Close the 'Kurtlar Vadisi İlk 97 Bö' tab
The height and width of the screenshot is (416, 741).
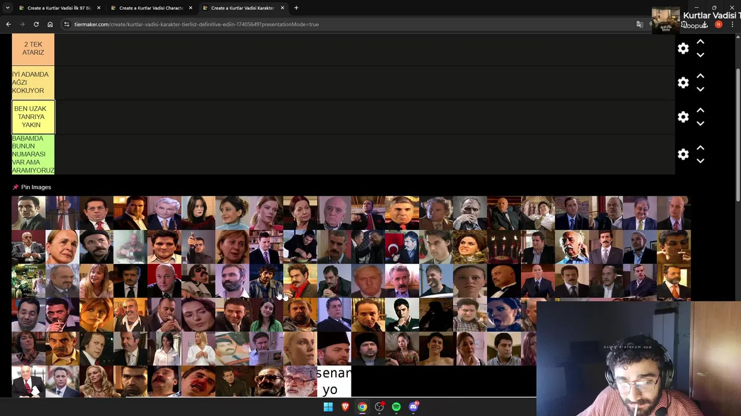click(98, 8)
